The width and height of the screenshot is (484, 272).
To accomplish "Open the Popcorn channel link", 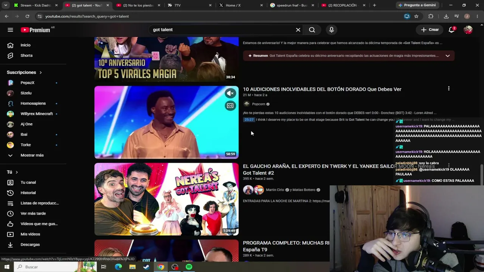I will [x=259, y=104].
